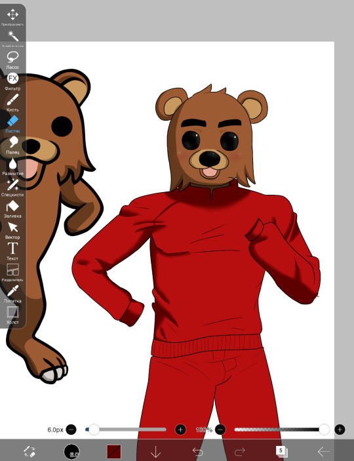Open the dark red color swatch
Image resolution: width=354 pixels, height=461 pixels.
coord(114,451)
